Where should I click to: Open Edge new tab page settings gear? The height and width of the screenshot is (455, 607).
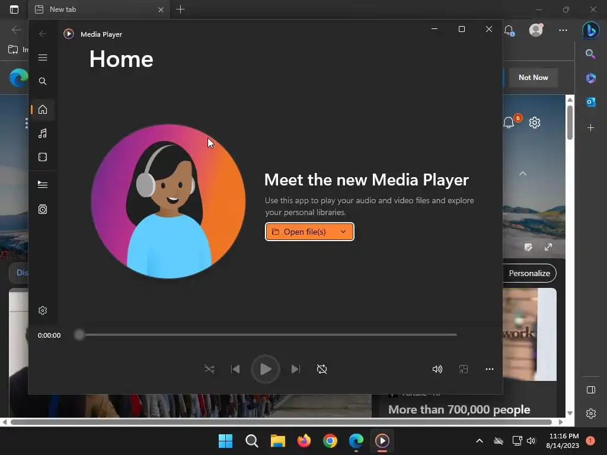pos(535,123)
